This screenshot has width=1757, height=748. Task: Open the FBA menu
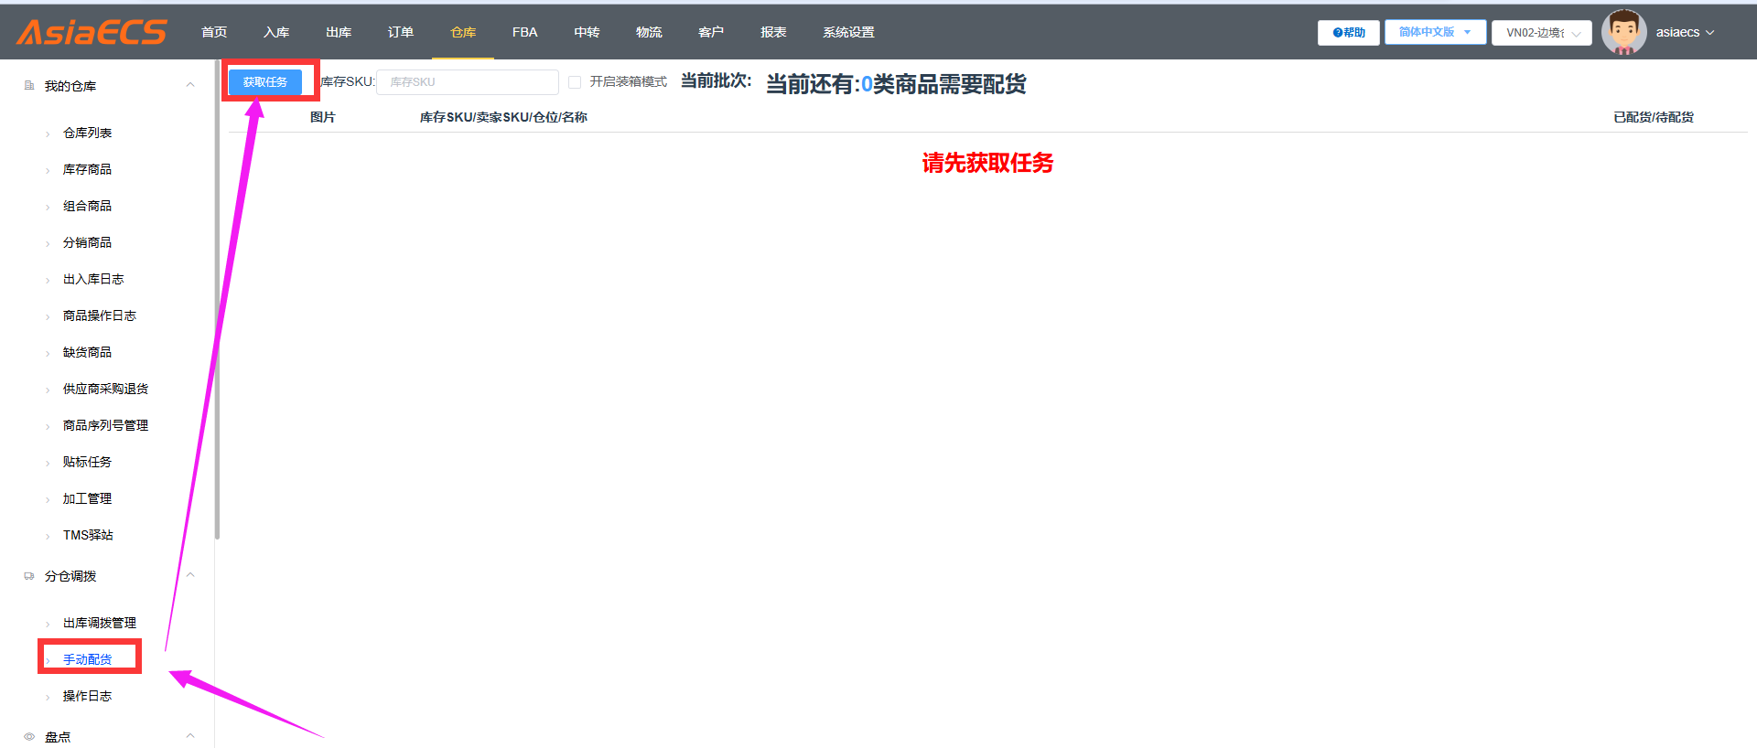(x=525, y=32)
